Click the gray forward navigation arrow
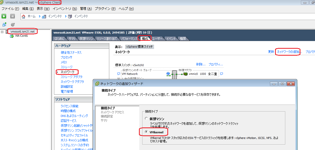 tap(12, 16)
